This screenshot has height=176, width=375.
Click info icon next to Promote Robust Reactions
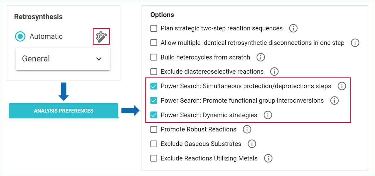pos(247,129)
